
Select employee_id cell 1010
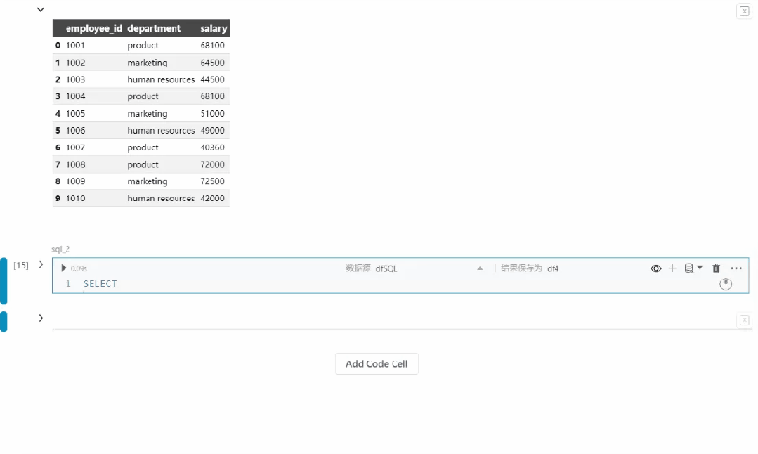pos(75,198)
